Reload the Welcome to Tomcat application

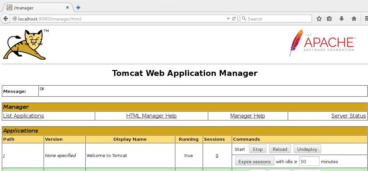pos(280,149)
